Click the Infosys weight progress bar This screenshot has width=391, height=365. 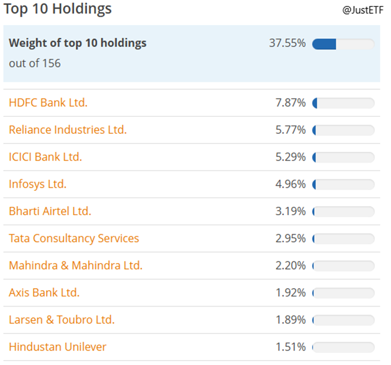[343, 185]
